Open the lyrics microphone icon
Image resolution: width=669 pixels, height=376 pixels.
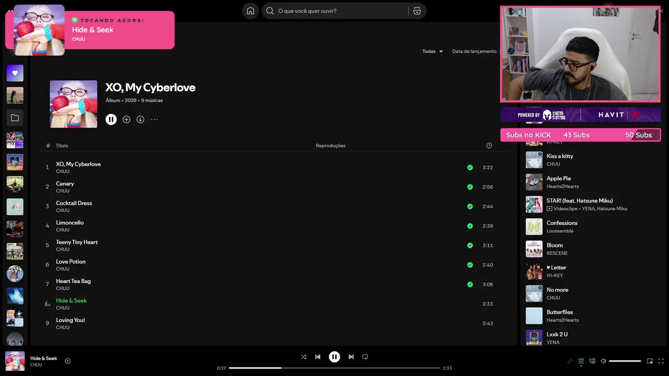[x=570, y=361]
